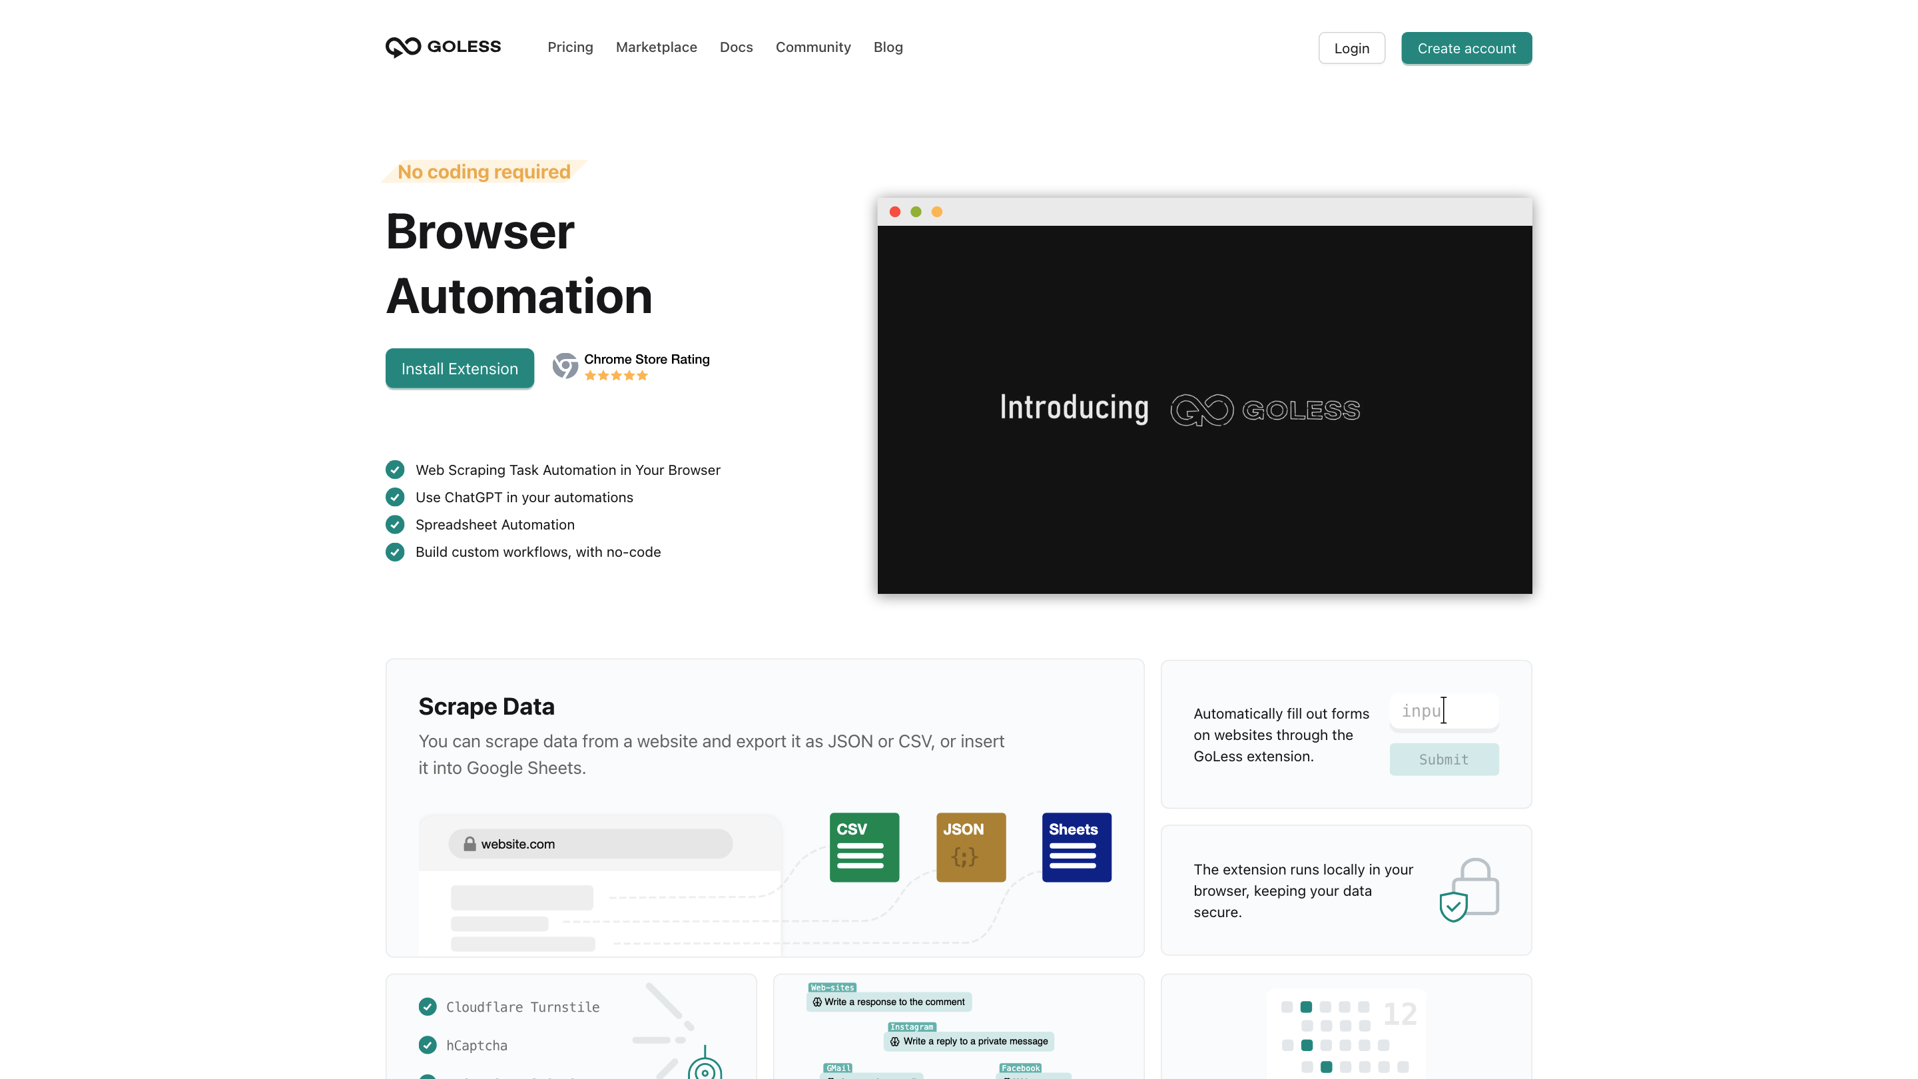Click the gold JSON file icon
The image size is (1918, 1079).
click(x=970, y=847)
